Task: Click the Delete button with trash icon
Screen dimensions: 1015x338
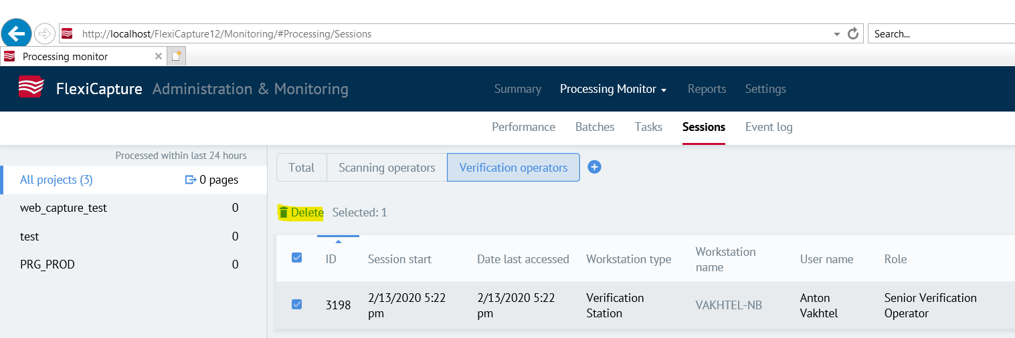Action: [x=301, y=212]
